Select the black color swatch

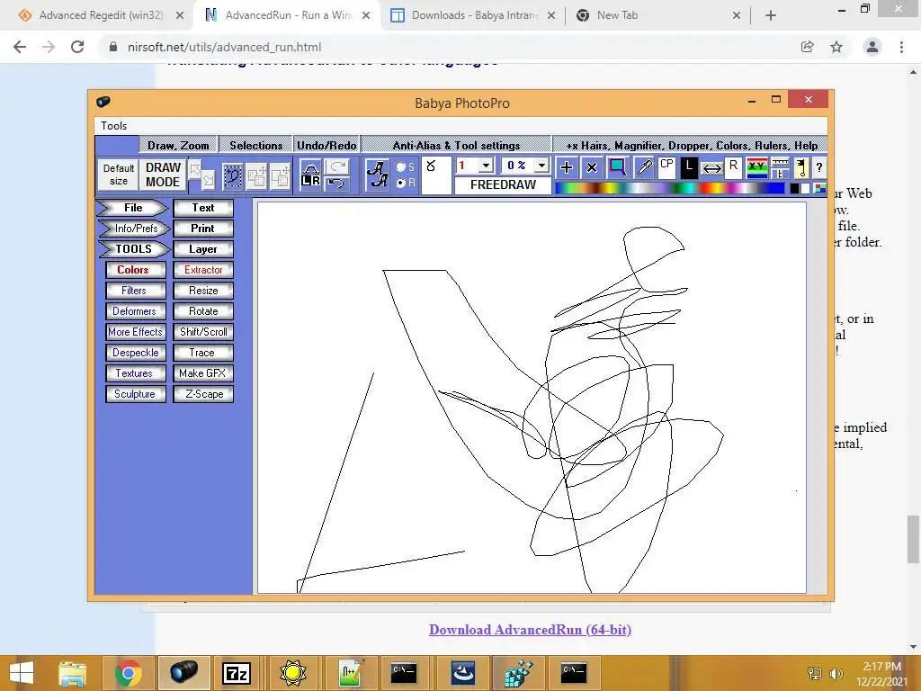click(794, 189)
